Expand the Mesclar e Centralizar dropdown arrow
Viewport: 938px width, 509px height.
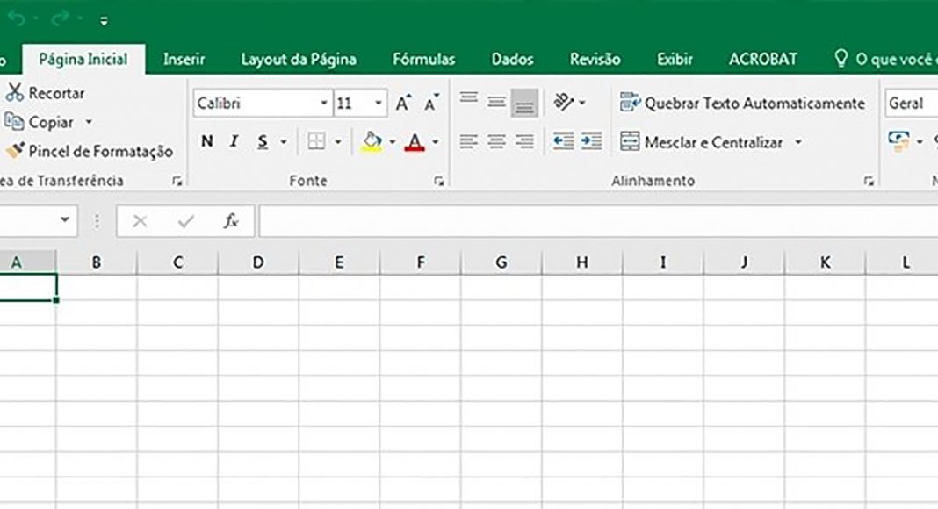pos(798,142)
